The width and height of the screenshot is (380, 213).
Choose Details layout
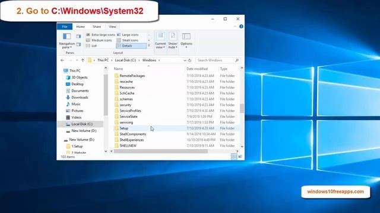click(131, 46)
